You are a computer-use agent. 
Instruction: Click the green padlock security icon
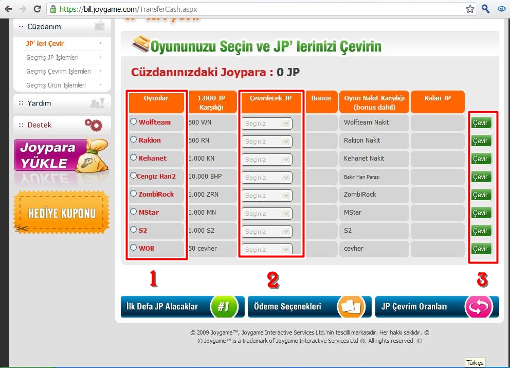(53, 9)
